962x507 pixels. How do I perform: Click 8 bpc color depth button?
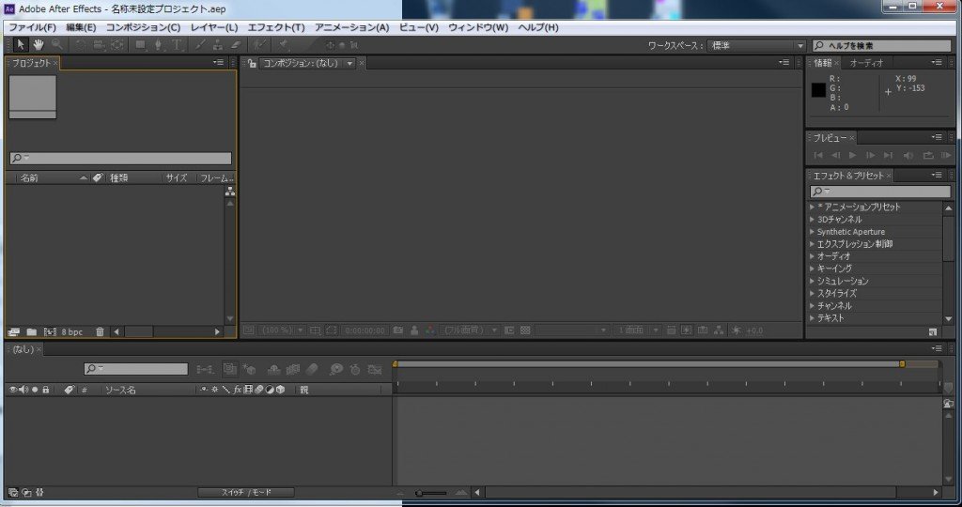coord(71,331)
